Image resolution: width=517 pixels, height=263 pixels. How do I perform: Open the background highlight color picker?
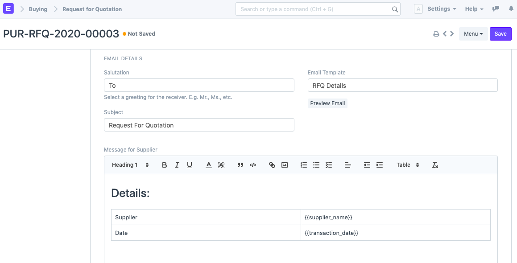(221, 165)
